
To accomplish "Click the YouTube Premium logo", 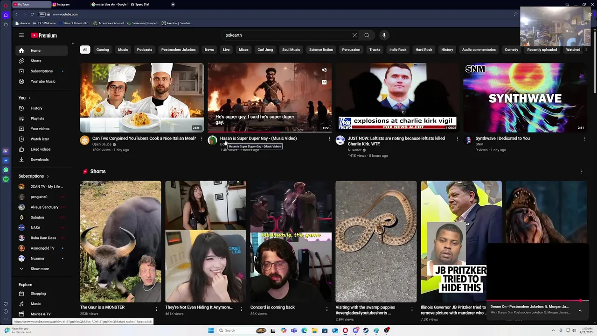I will point(44,35).
